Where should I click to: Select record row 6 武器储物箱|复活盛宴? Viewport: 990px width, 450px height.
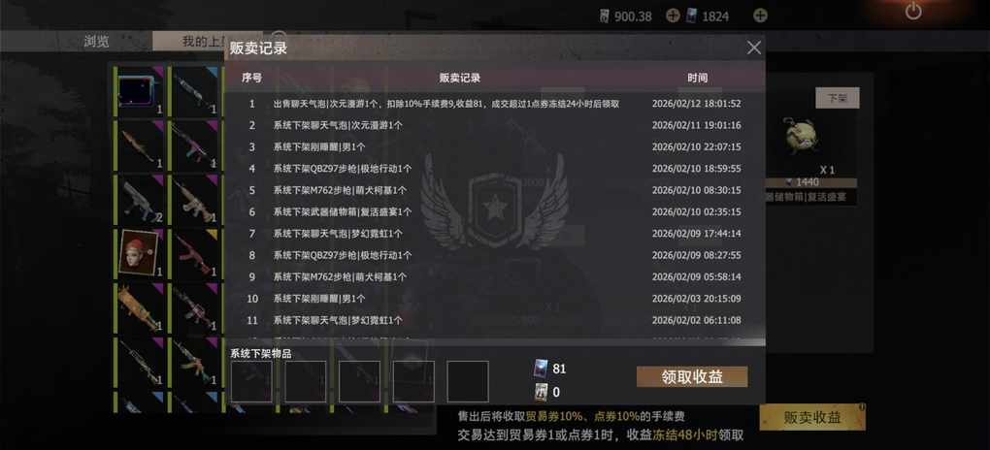click(x=494, y=212)
